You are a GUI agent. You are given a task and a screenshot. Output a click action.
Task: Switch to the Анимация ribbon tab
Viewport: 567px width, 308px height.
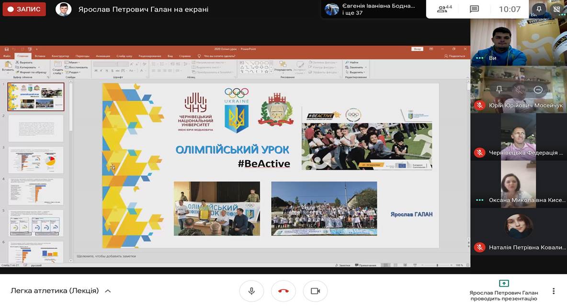point(102,56)
